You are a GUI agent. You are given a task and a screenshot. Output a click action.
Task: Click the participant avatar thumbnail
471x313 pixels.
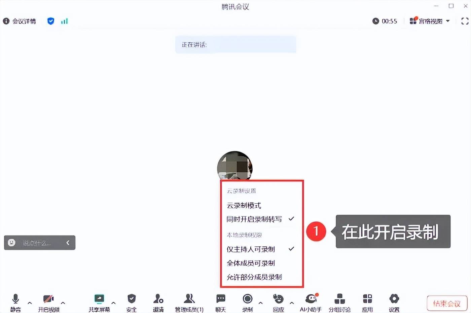(x=235, y=166)
